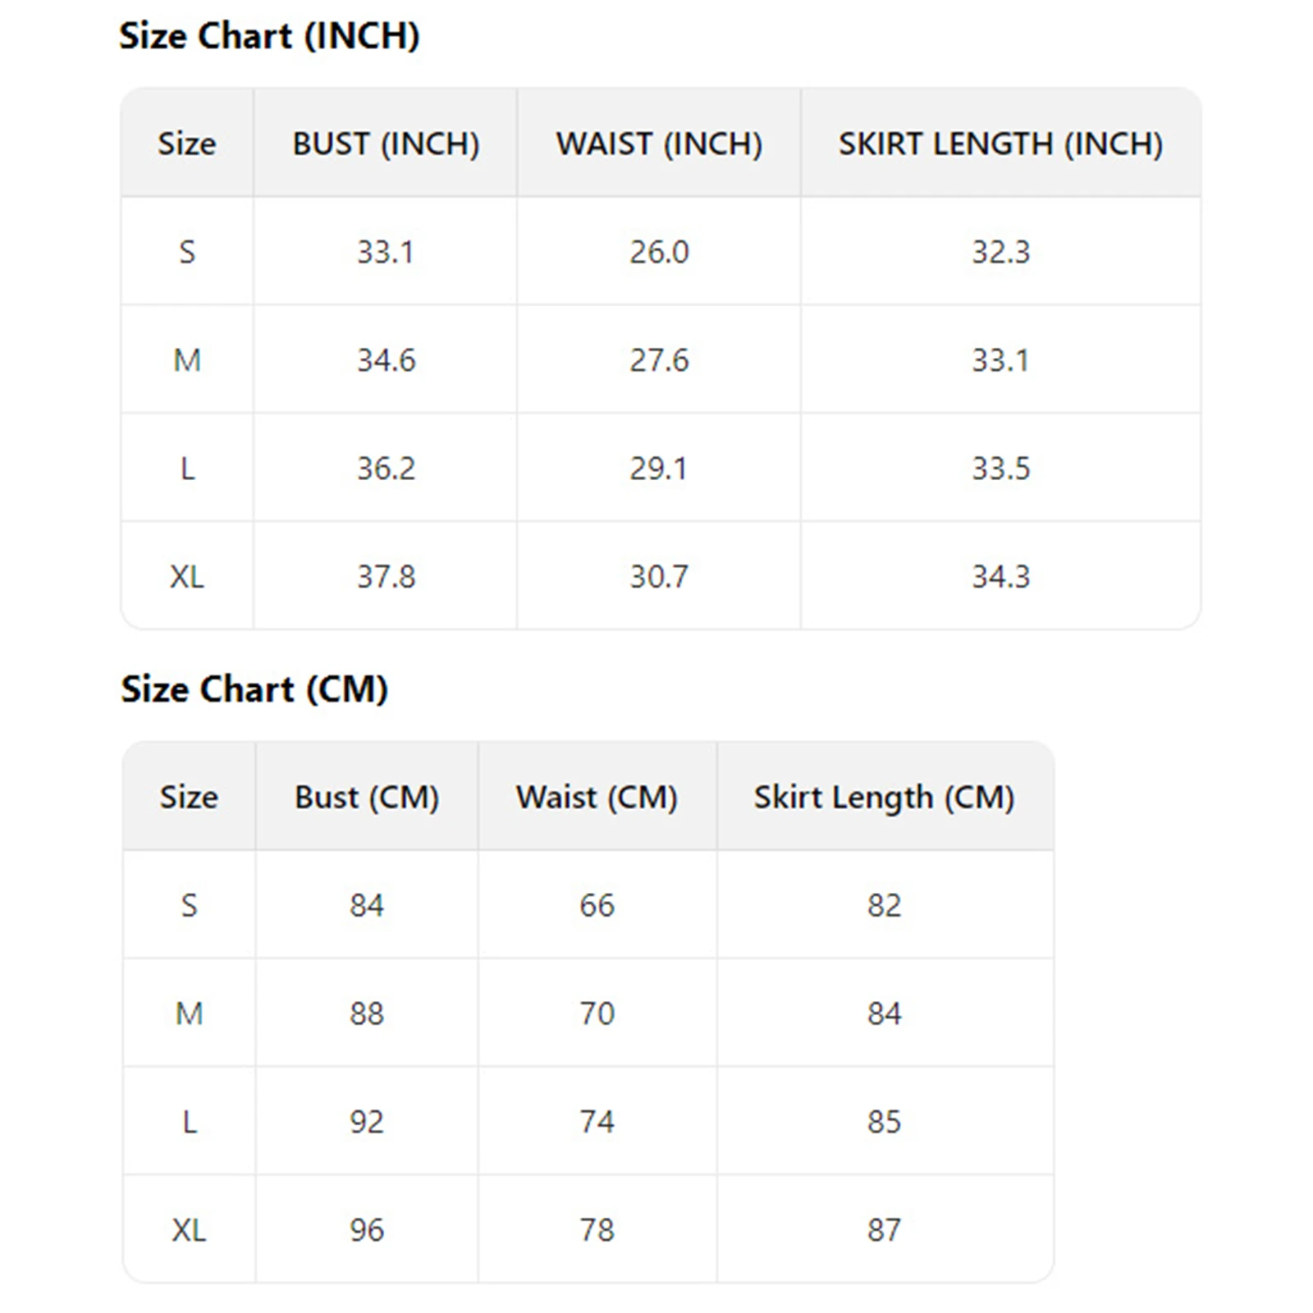This screenshot has width=1313, height=1313.
Task: Select the WAIST (INCH) column header
Action: [x=659, y=144]
